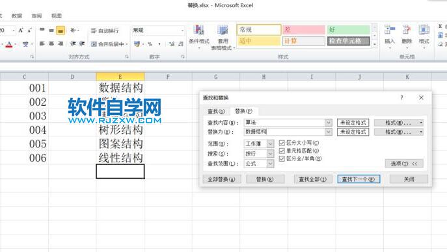Toggle 区分大小写 match case checkbox
Viewport: 447px width, 252px height.
pyautogui.click(x=282, y=143)
